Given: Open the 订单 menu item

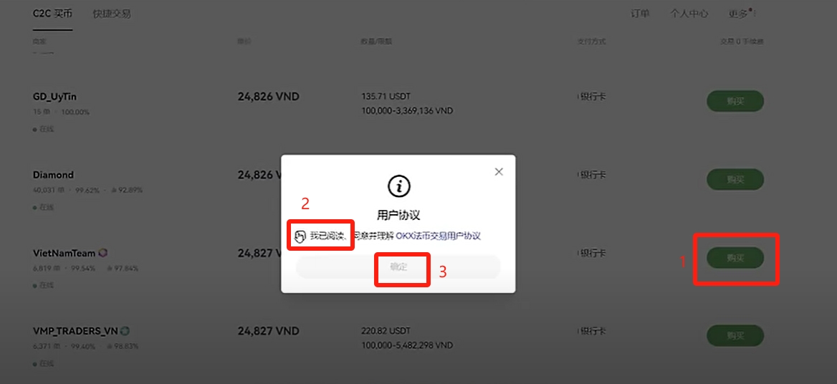Looking at the screenshot, I should (x=640, y=14).
